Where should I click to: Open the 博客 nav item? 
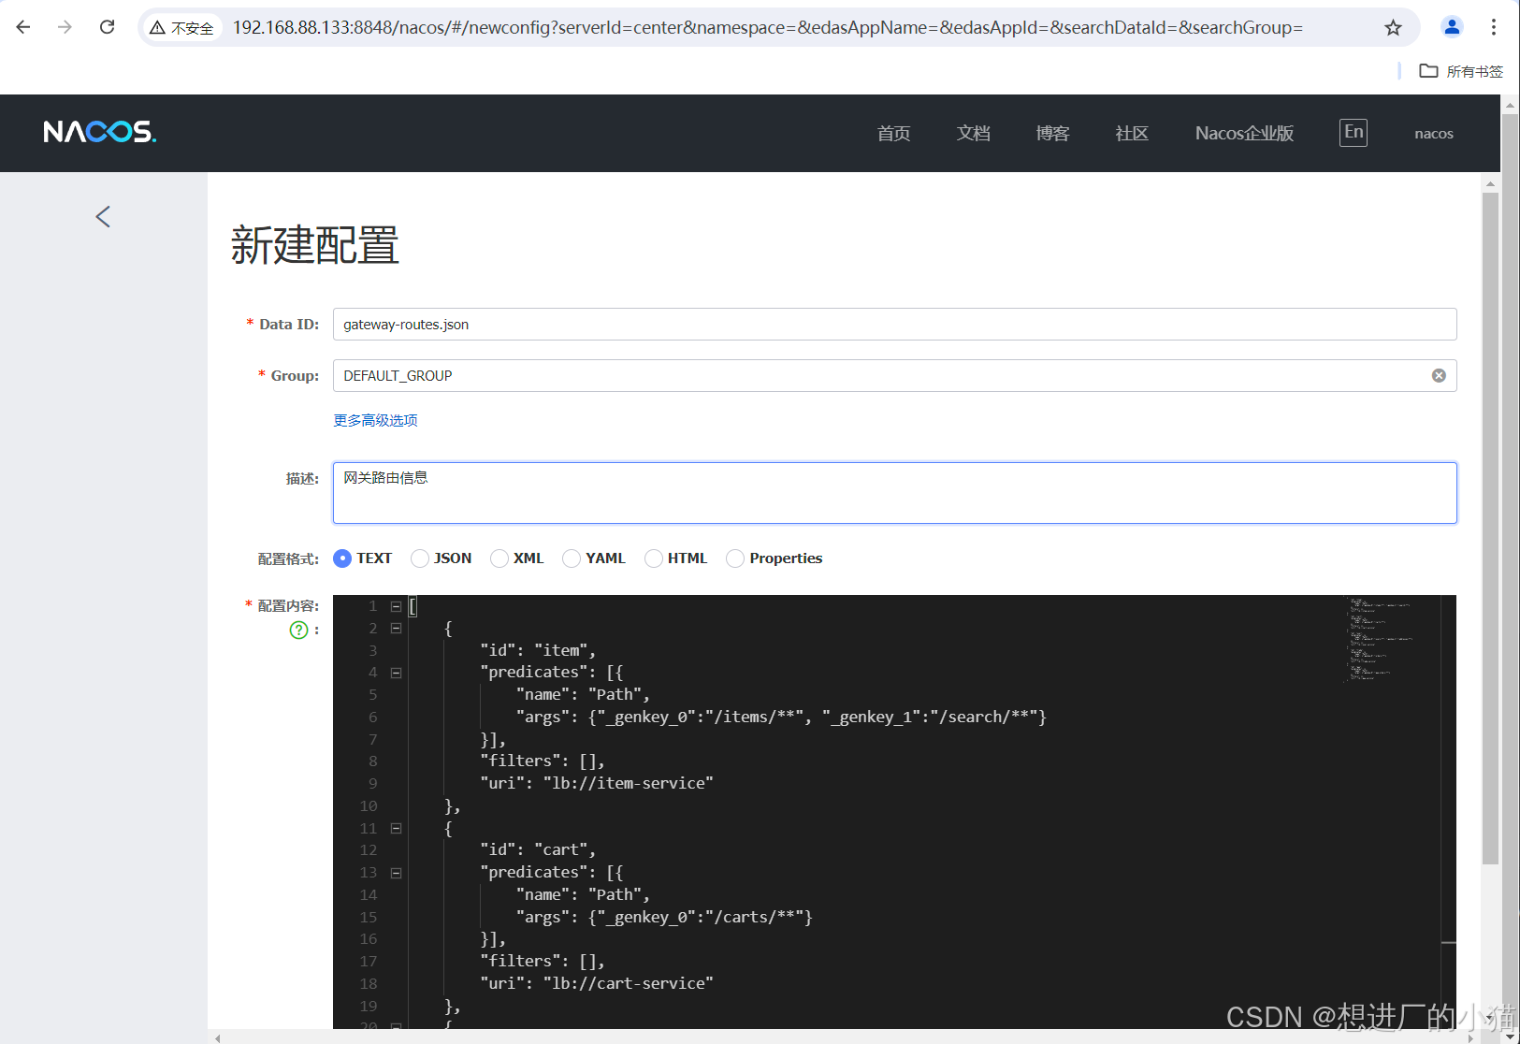1052,133
